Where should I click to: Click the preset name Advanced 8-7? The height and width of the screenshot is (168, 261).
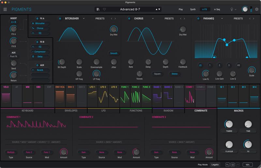(x=130, y=9)
